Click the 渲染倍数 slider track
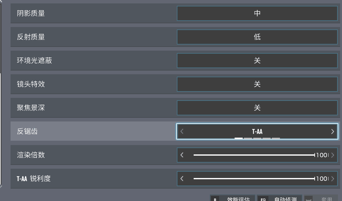The width and height of the screenshot is (342, 201). (x=254, y=155)
